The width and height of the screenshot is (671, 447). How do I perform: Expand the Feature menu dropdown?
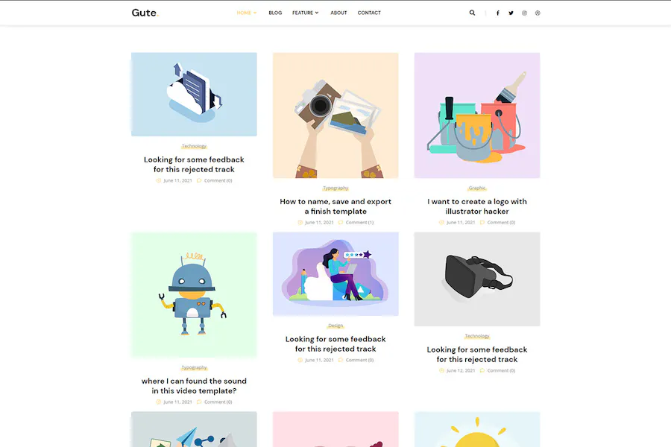pyautogui.click(x=305, y=13)
